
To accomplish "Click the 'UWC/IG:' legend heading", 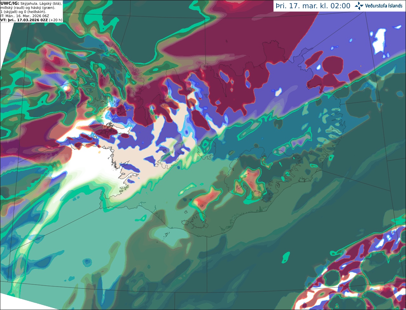I will pos(10,3).
